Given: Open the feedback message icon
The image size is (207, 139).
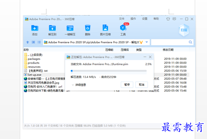Looking at the screenshot, I should tap(174, 19).
